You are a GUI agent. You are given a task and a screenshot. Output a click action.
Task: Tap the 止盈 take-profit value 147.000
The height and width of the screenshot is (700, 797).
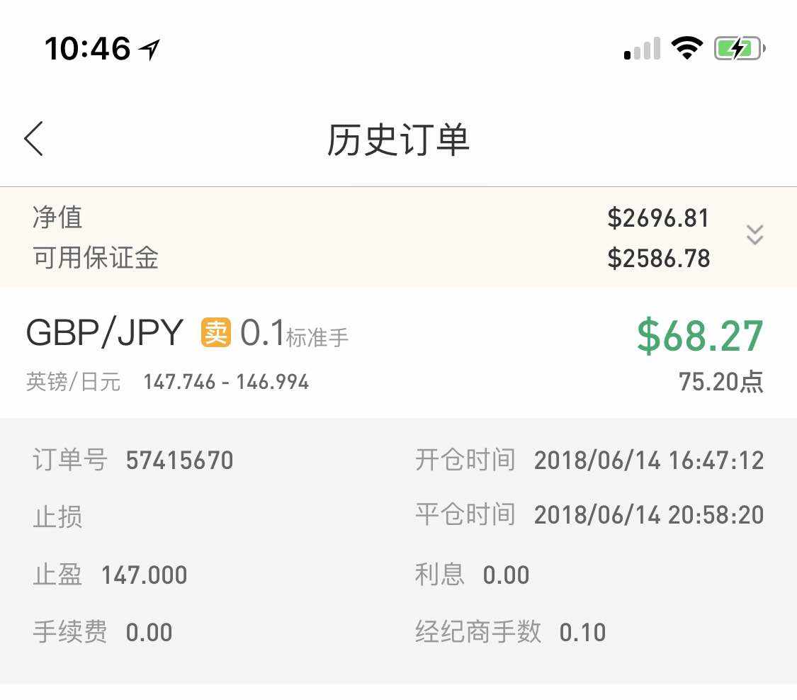coord(144,575)
